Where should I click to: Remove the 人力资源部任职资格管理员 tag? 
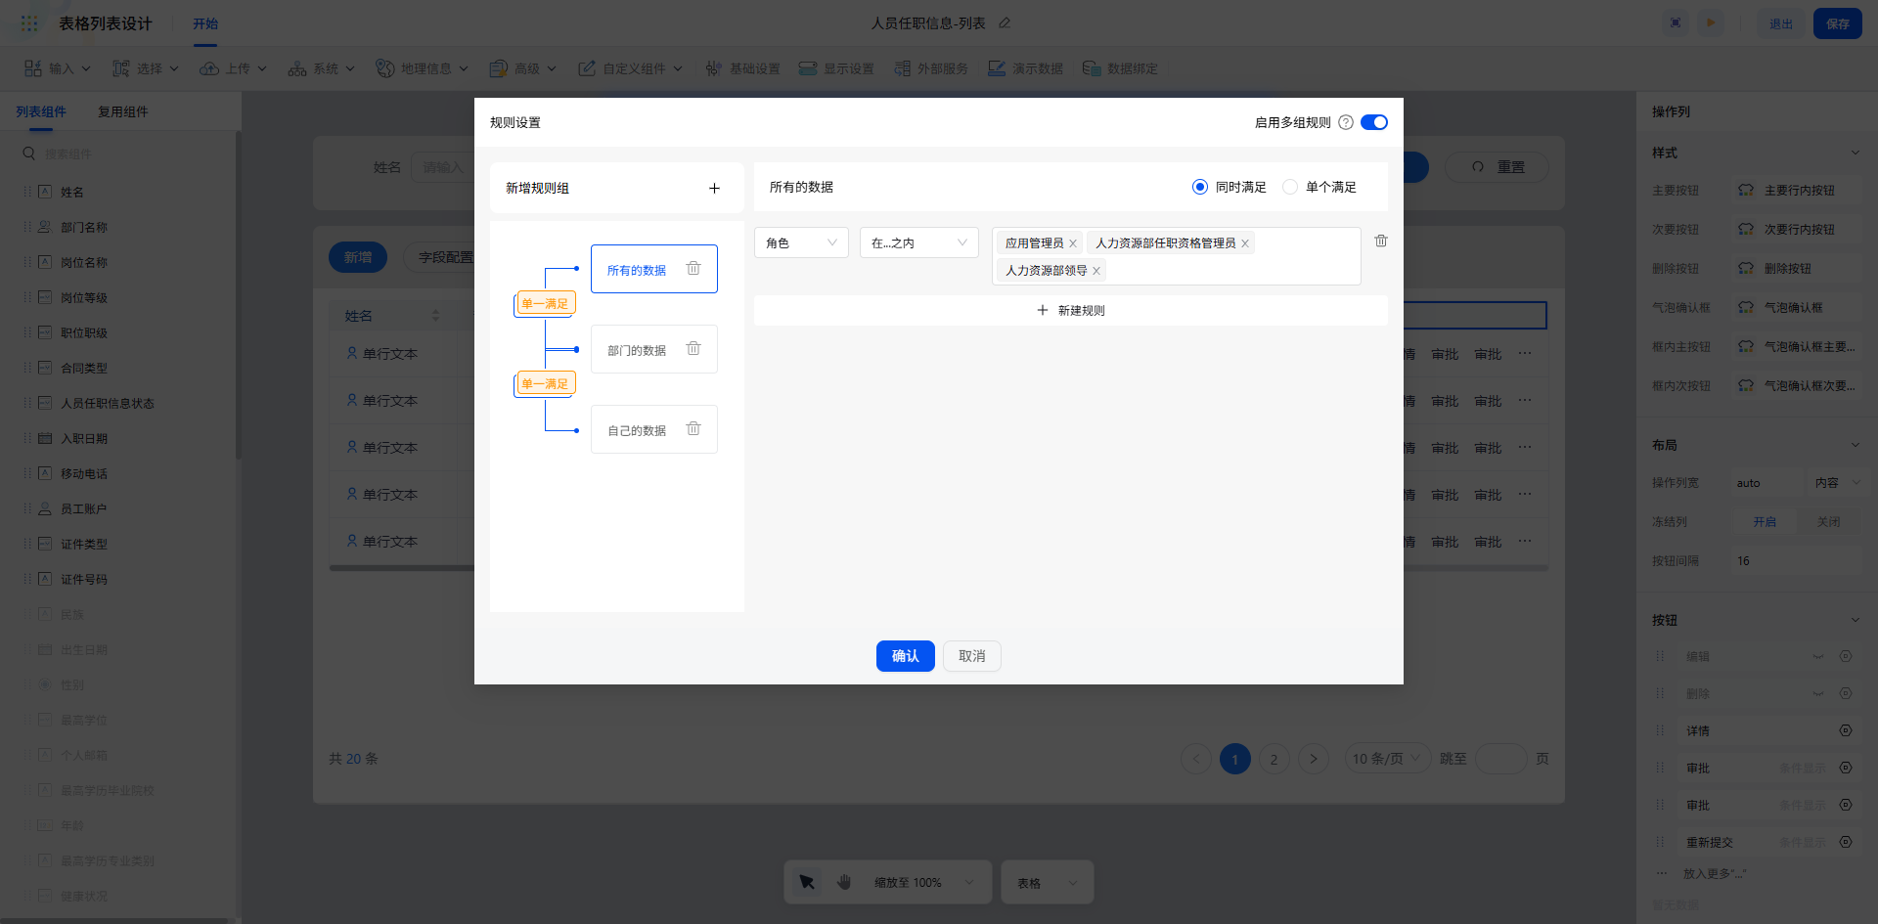coord(1245,243)
